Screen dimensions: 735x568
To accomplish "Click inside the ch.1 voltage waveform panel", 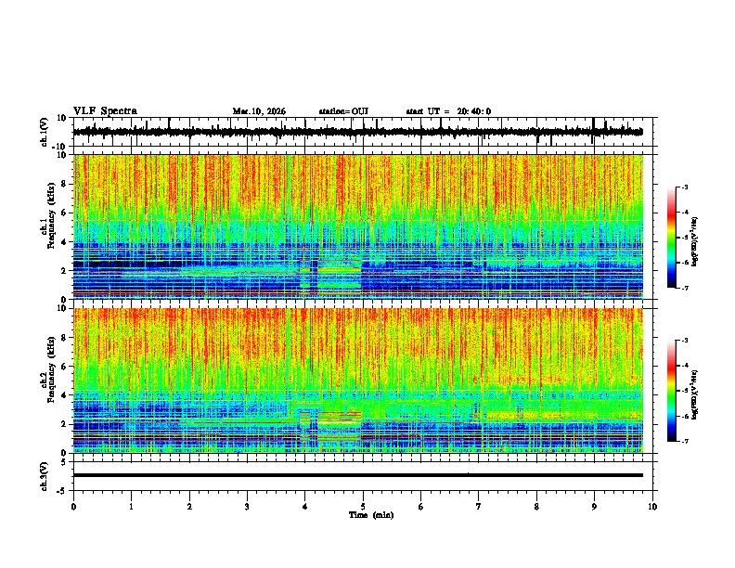I will [x=365, y=132].
